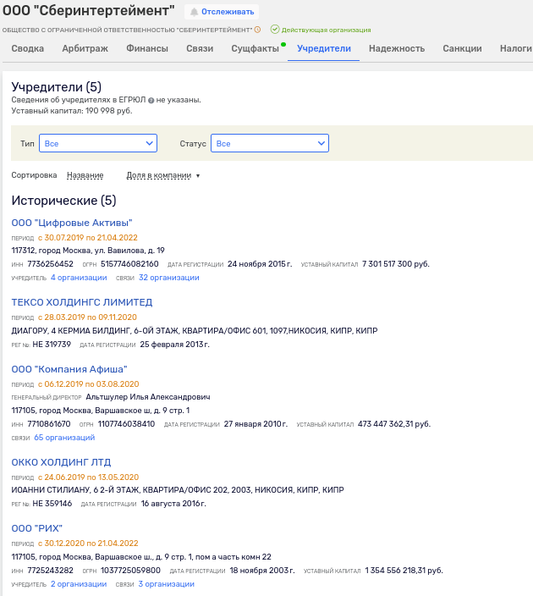Click the 65 организаций connections link
Image resolution: width=533 pixels, height=596 pixels.
[x=64, y=438]
